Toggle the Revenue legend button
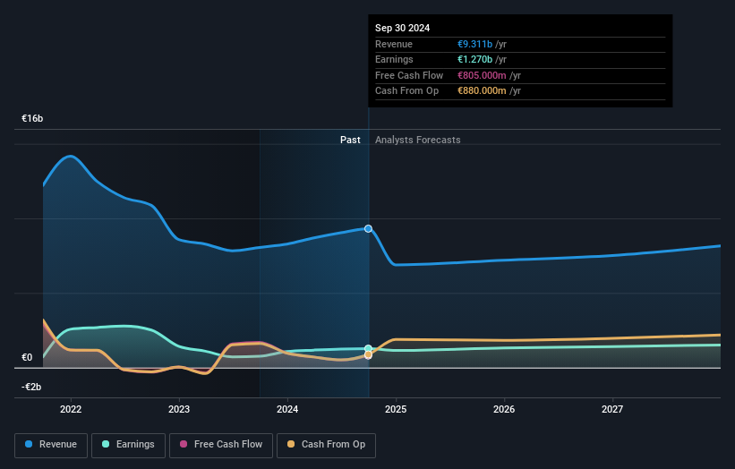This screenshot has width=735, height=469. [51, 445]
